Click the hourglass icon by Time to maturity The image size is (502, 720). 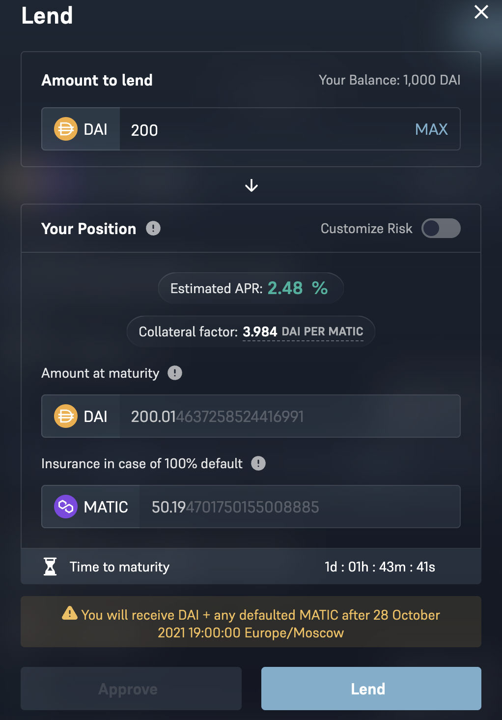50,567
